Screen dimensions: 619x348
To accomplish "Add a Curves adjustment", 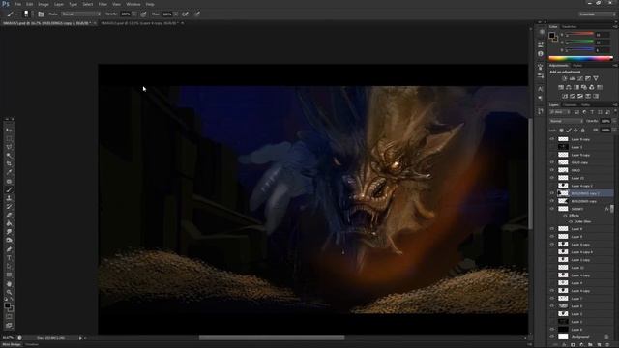I will point(580,78).
